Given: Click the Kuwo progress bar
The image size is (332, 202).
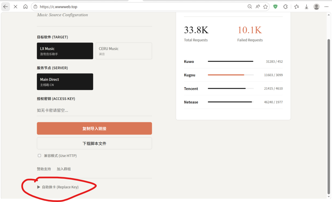Looking at the screenshot, I should tap(231, 61).
